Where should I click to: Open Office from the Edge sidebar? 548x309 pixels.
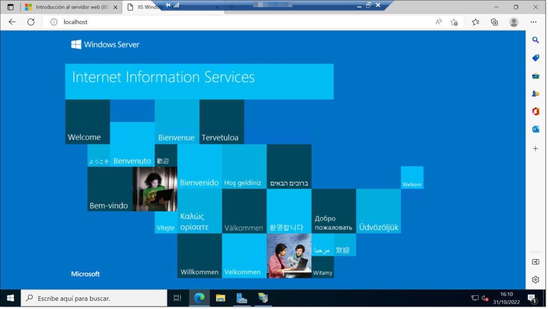tap(535, 111)
